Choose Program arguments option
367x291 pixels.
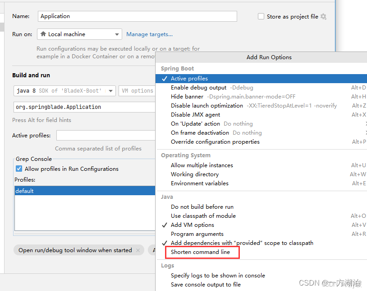(261, 234)
